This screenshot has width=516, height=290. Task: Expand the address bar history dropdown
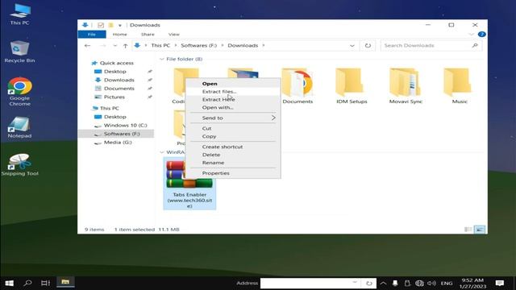(x=352, y=46)
